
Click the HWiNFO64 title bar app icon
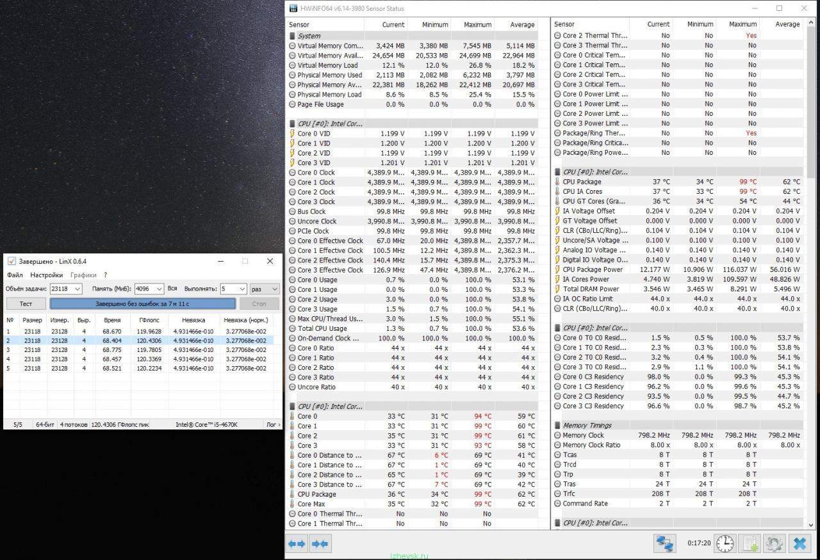pyautogui.click(x=293, y=8)
